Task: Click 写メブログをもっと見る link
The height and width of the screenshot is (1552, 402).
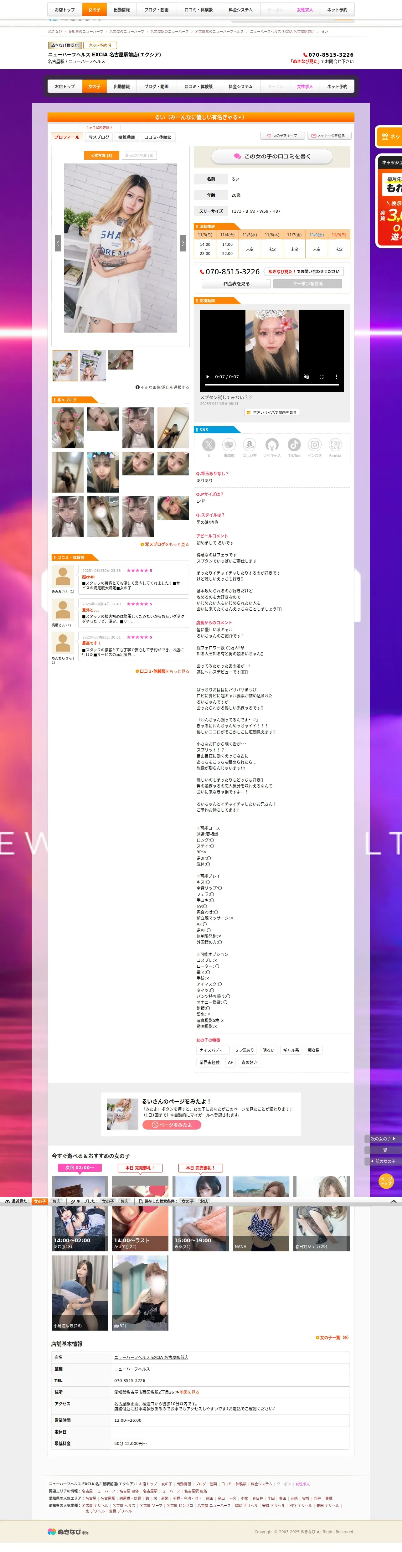Action: 165,544
